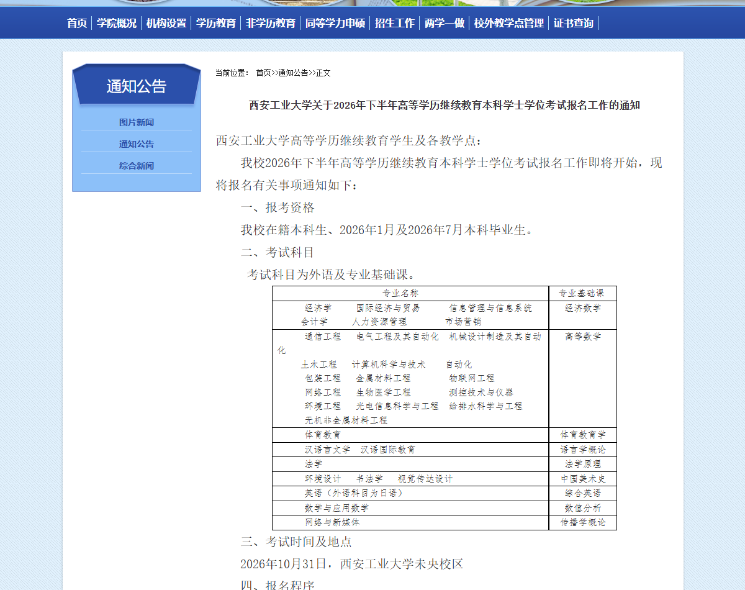Click the 电气工程及其自动化 major text
The image size is (745, 590).
tap(397, 337)
